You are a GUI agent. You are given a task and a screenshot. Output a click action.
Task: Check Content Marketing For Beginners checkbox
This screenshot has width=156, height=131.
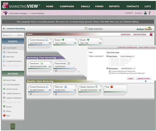(x=110, y=71)
